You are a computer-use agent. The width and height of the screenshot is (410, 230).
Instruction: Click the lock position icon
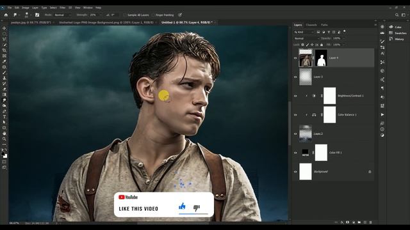[x=312, y=45]
